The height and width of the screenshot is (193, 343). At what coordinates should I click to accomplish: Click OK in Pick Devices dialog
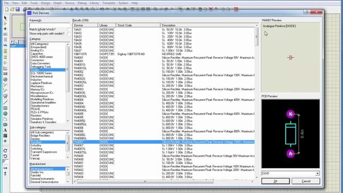tap(275, 181)
